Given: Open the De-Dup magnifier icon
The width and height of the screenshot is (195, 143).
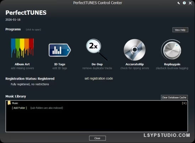Looking at the screenshot, I should (x=97, y=50).
